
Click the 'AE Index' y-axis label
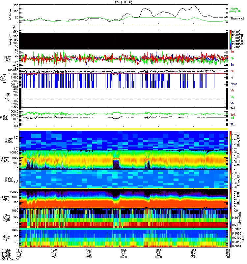(x=10, y=14)
